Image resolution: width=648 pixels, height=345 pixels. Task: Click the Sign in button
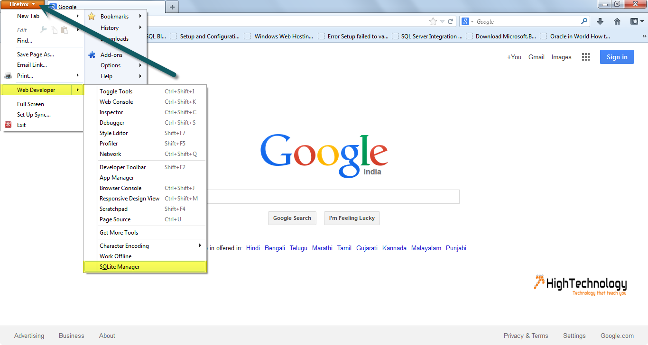click(x=617, y=57)
